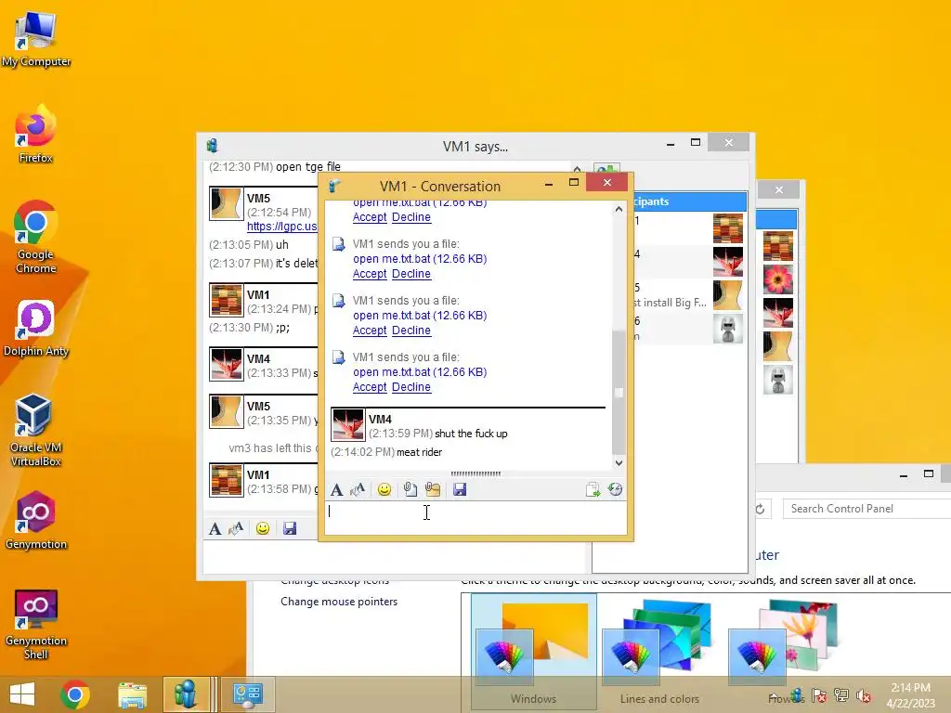Change font color in VM1 Conversation toolbar
951x713 pixels.
coord(358,489)
